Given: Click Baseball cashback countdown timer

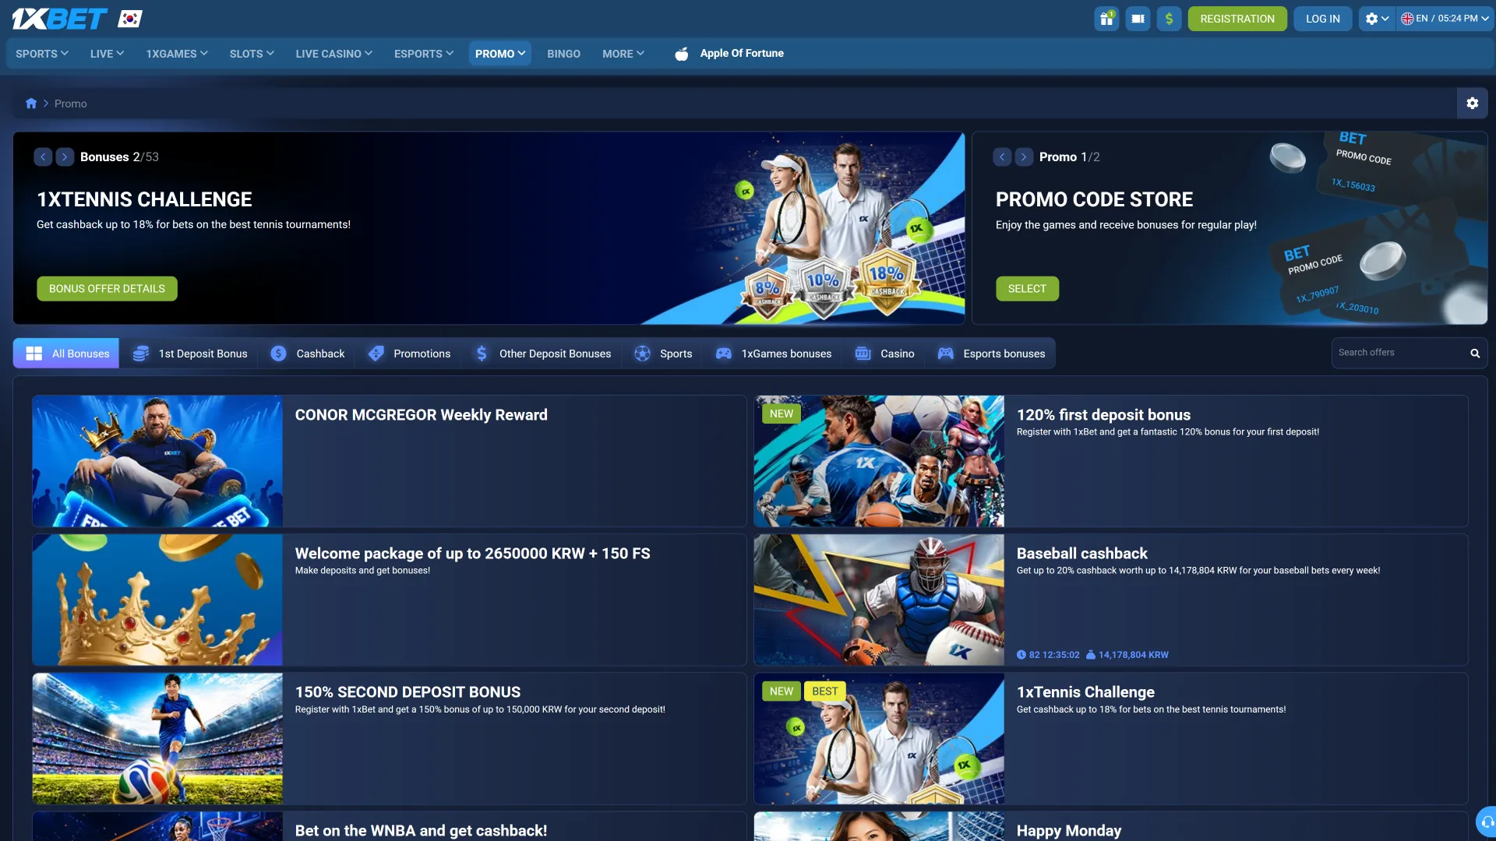Looking at the screenshot, I should 1048,655.
